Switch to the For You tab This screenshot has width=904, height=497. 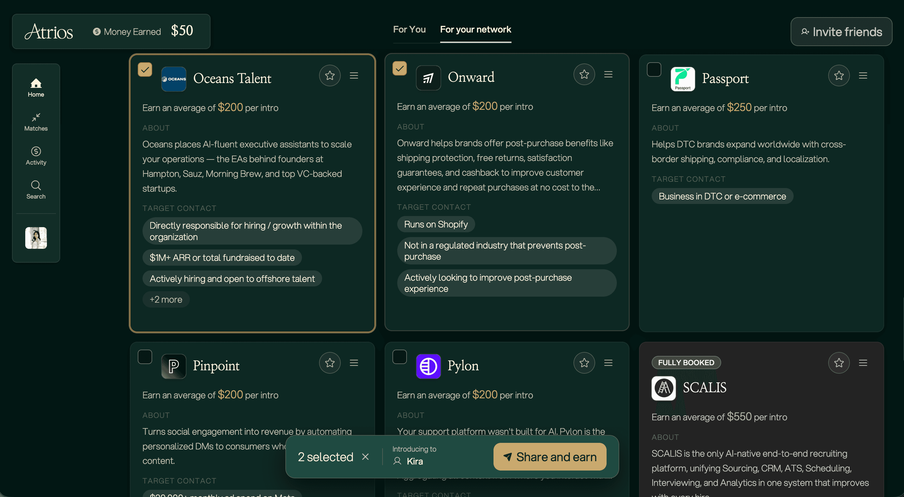tap(409, 29)
